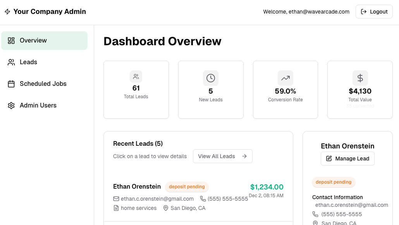Click the View All Leads button

[222, 156]
